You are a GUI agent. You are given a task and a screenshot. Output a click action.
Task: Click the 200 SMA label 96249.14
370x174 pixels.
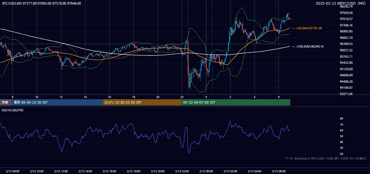click(308, 46)
